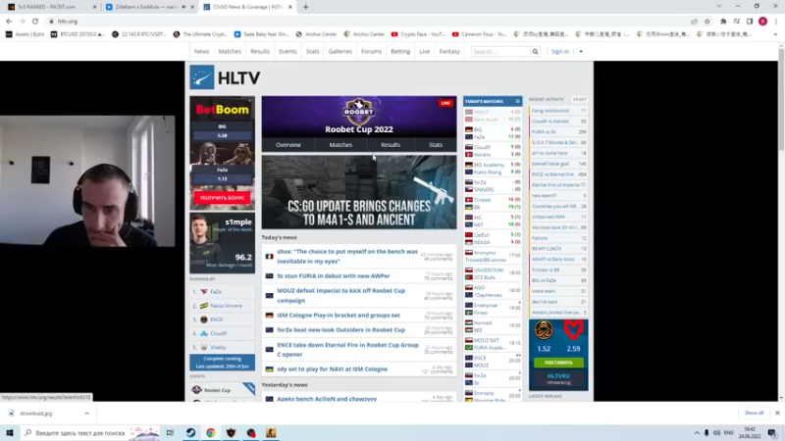
Task: Toggle the SPORT filter in Recent Activity
Action: [x=580, y=100]
